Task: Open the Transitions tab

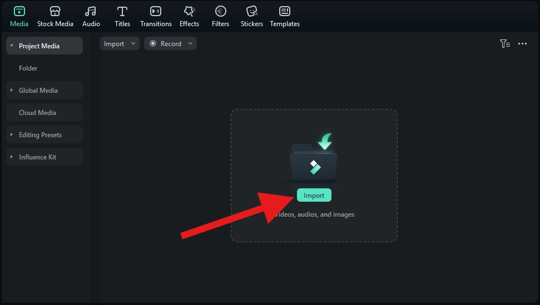Action: click(x=156, y=17)
